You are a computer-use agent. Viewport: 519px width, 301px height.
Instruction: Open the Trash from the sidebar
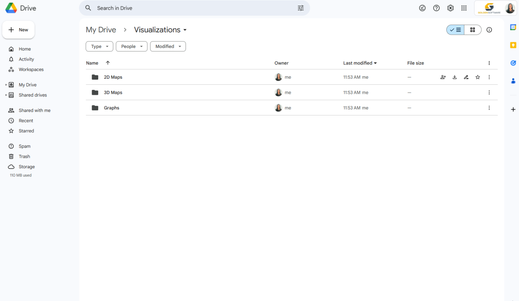tap(25, 156)
